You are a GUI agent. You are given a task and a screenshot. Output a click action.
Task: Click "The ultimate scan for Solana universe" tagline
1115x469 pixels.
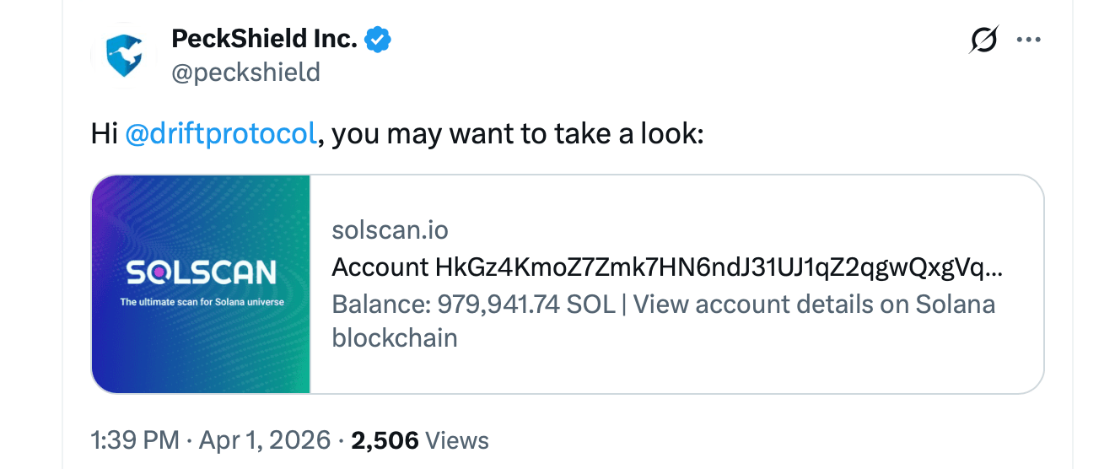[x=202, y=302]
